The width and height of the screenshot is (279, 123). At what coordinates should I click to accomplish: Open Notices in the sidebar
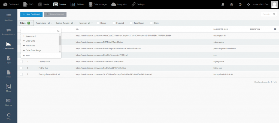pyautogui.click(x=9, y=103)
